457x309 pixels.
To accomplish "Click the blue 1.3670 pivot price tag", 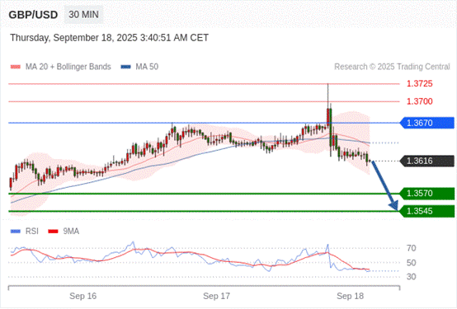I will pyautogui.click(x=427, y=123).
